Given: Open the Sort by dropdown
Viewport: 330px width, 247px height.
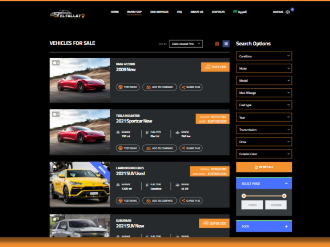Looking at the screenshot, I should [186, 44].
